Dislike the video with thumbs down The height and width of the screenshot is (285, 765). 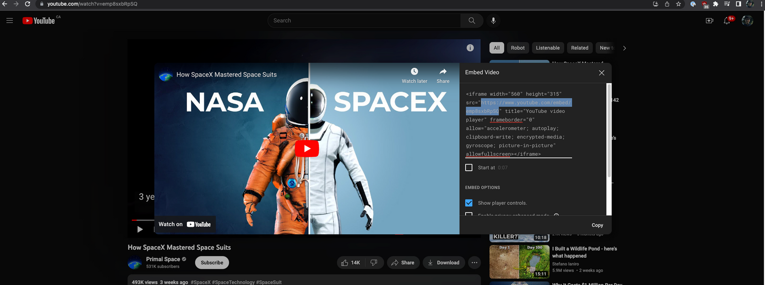(x=374, y=263)
